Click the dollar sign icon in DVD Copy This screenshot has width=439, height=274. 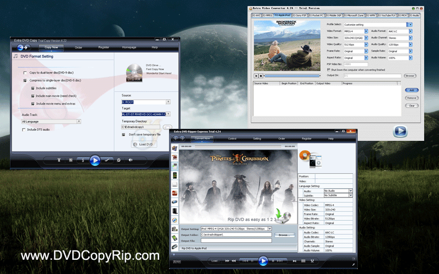[x=83, y=160]
